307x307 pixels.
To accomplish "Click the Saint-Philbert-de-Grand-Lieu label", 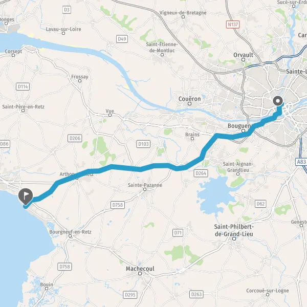I will pos(234,230).
